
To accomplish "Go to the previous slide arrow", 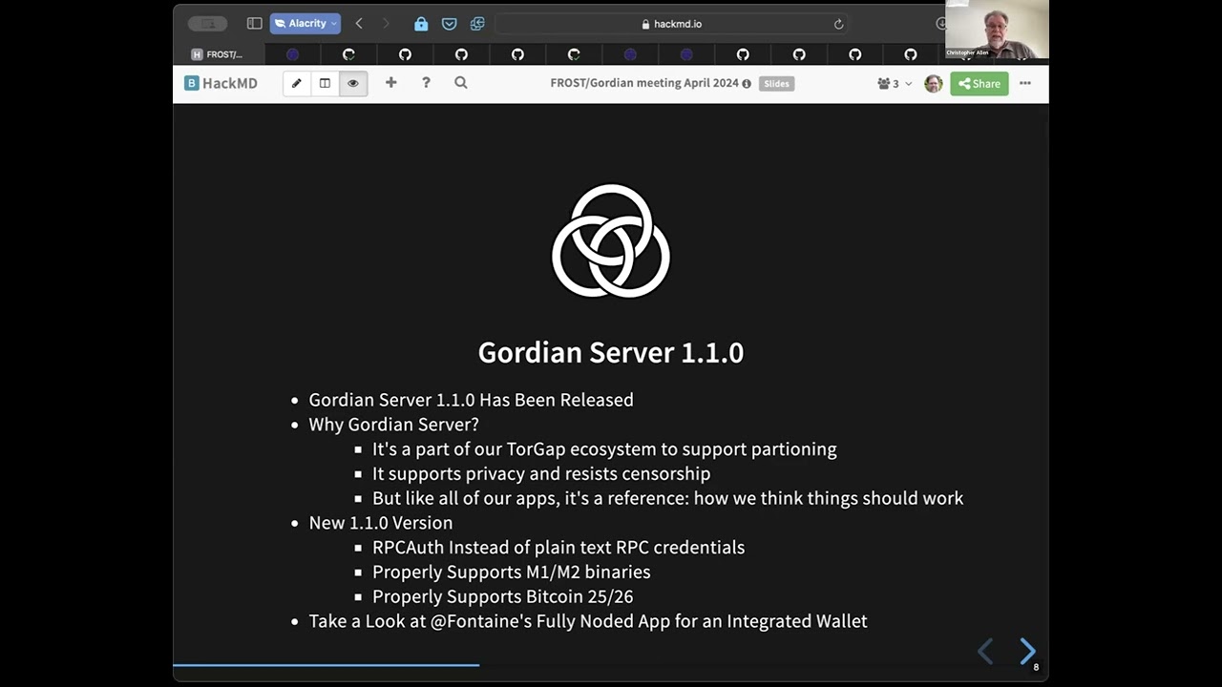I will pos(986,651).
